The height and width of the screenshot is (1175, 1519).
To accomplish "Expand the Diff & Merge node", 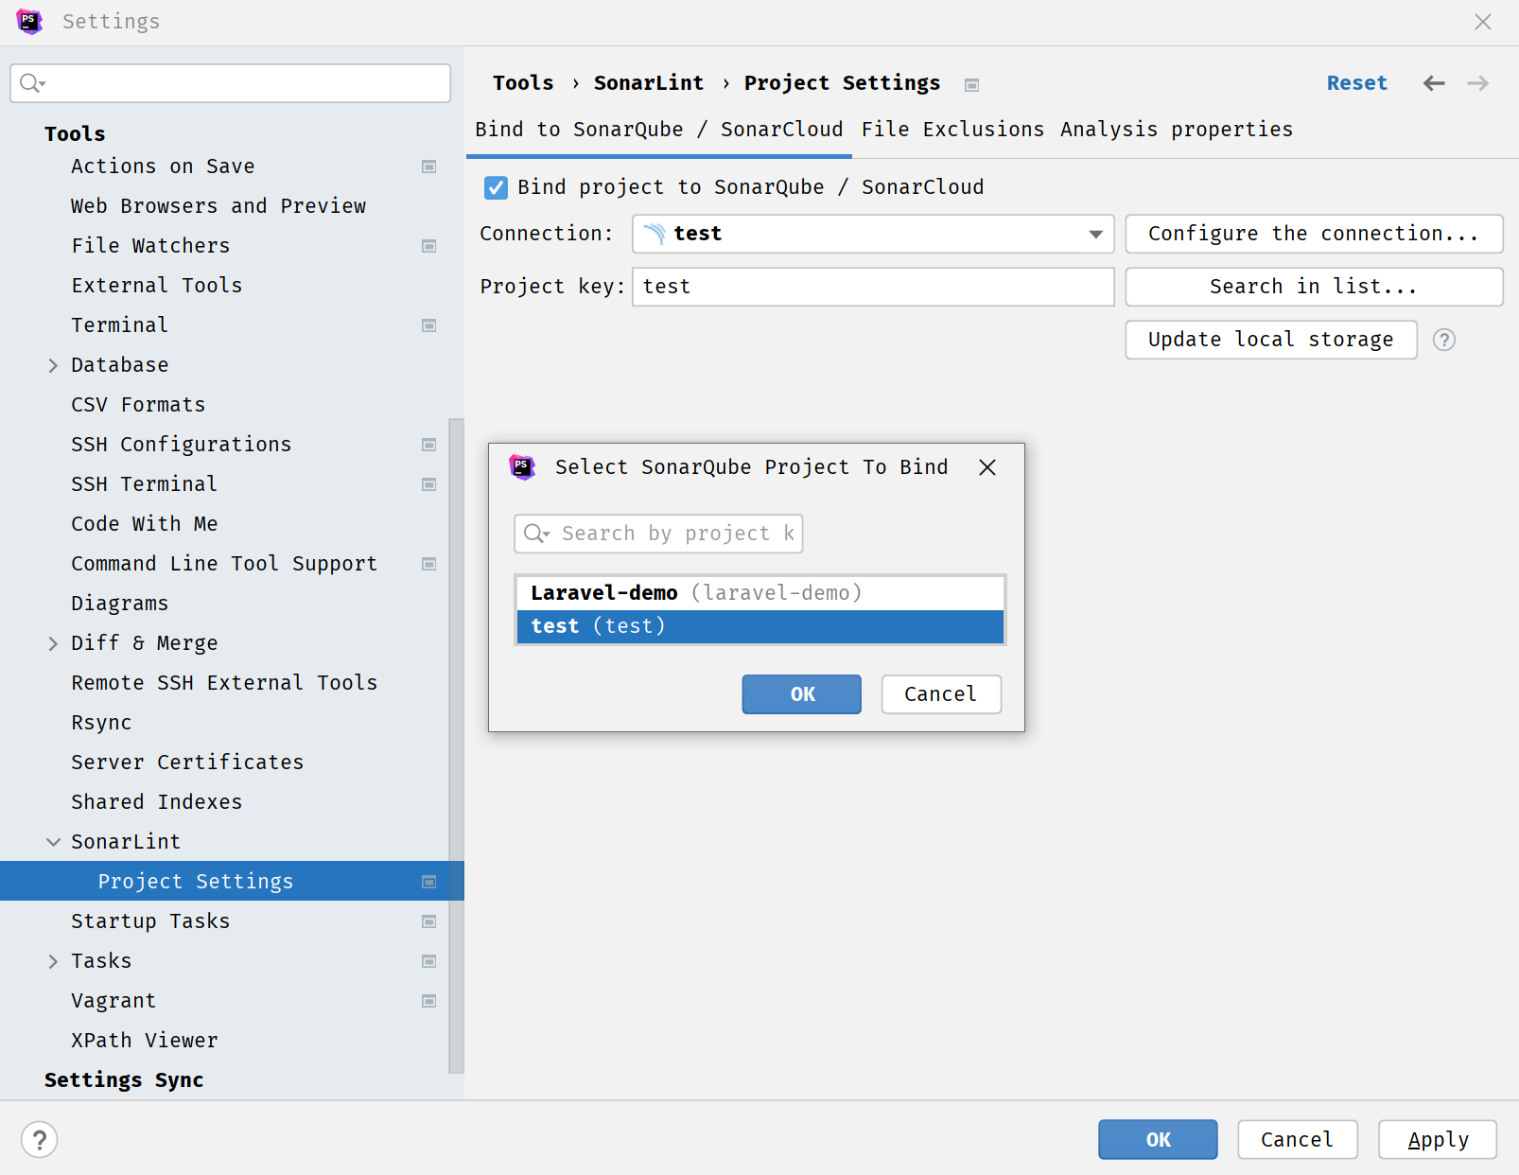I will [53, 643].
